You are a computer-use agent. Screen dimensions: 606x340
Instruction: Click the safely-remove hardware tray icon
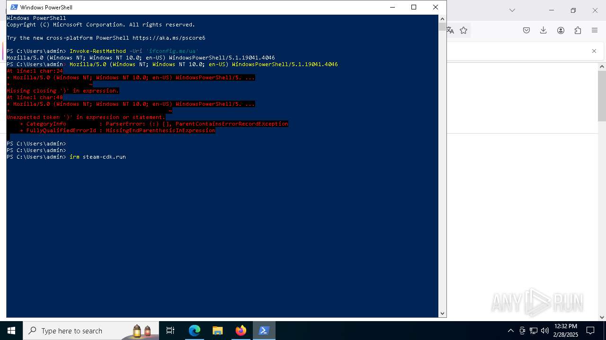click(522, 331)
